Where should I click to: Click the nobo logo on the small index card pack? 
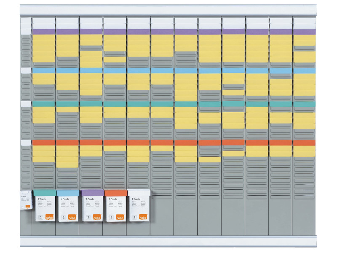coord(28,207)
